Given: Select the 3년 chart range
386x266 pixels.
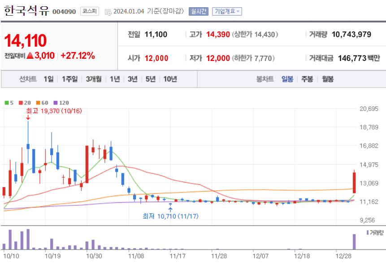Looking at the screenshot, I should [x=132, y=79].
